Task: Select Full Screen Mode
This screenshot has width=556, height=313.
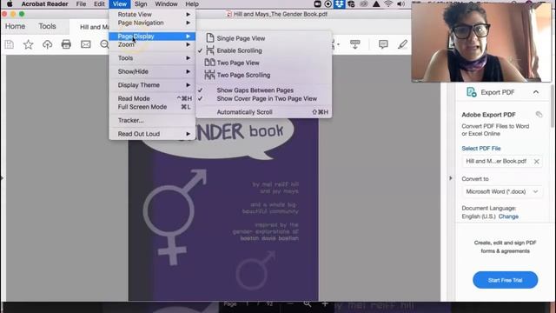Action: [152, 107]
